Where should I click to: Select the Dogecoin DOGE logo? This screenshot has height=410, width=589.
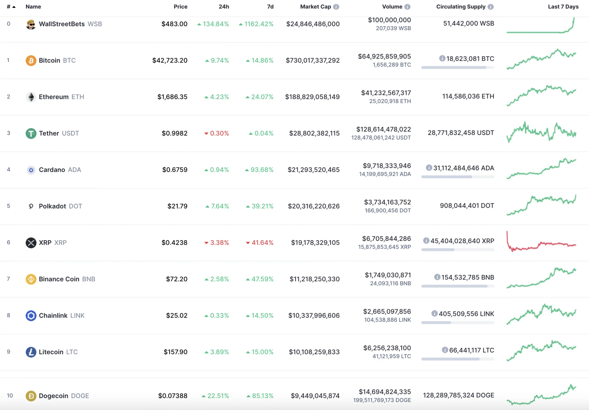click(31, 396)
